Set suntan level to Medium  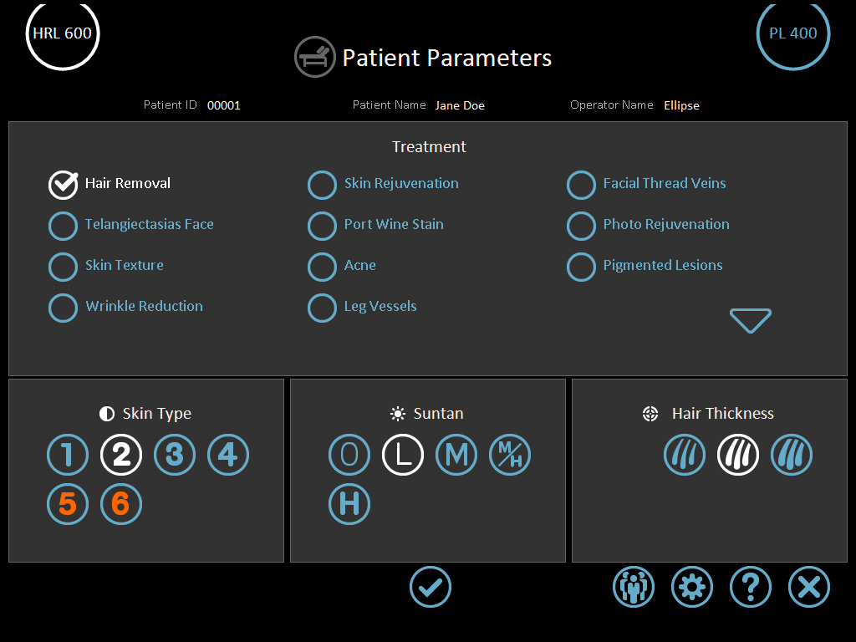[456, 456]
